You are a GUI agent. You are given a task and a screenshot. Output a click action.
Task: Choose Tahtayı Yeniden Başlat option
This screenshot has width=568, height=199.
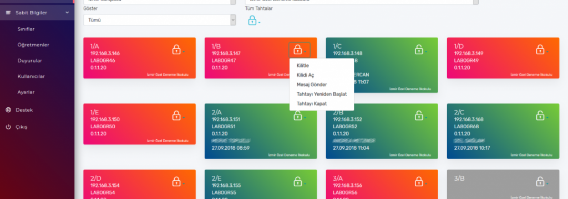322,94
